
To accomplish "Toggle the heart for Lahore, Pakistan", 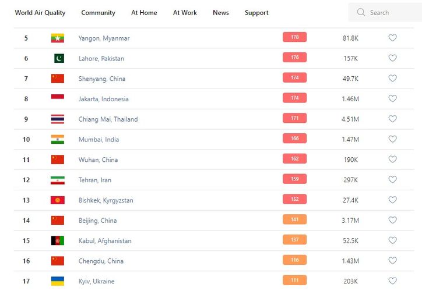I will point(392,58).
